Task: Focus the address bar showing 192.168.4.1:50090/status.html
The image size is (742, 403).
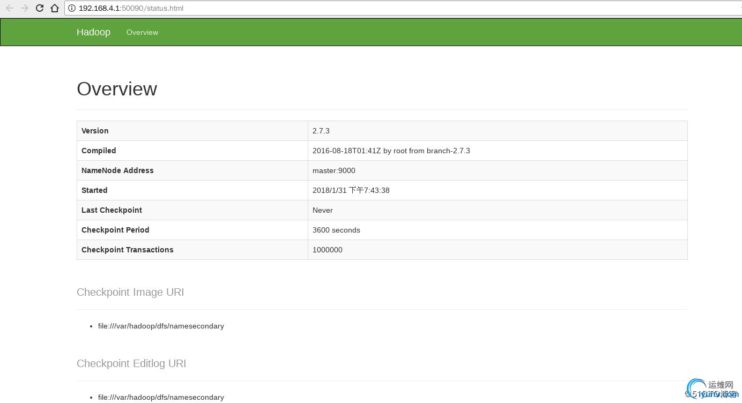Action: click(402, 8)
